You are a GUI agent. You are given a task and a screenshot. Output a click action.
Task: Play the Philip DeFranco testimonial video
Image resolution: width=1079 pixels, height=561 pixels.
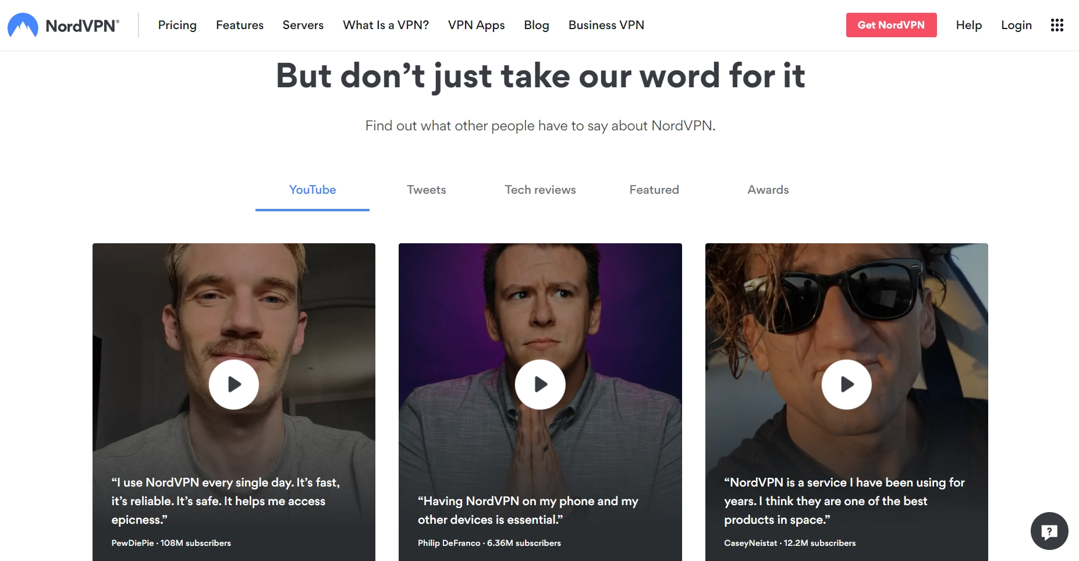(540, 384)
